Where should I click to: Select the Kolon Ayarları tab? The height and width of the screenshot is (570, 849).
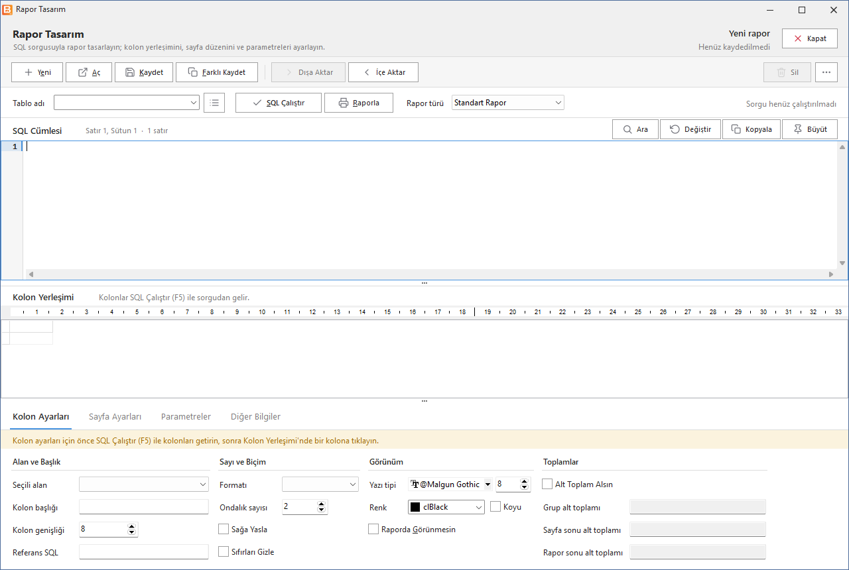(x=41, y=417)
